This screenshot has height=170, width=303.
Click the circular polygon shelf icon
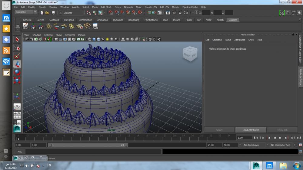48,26
